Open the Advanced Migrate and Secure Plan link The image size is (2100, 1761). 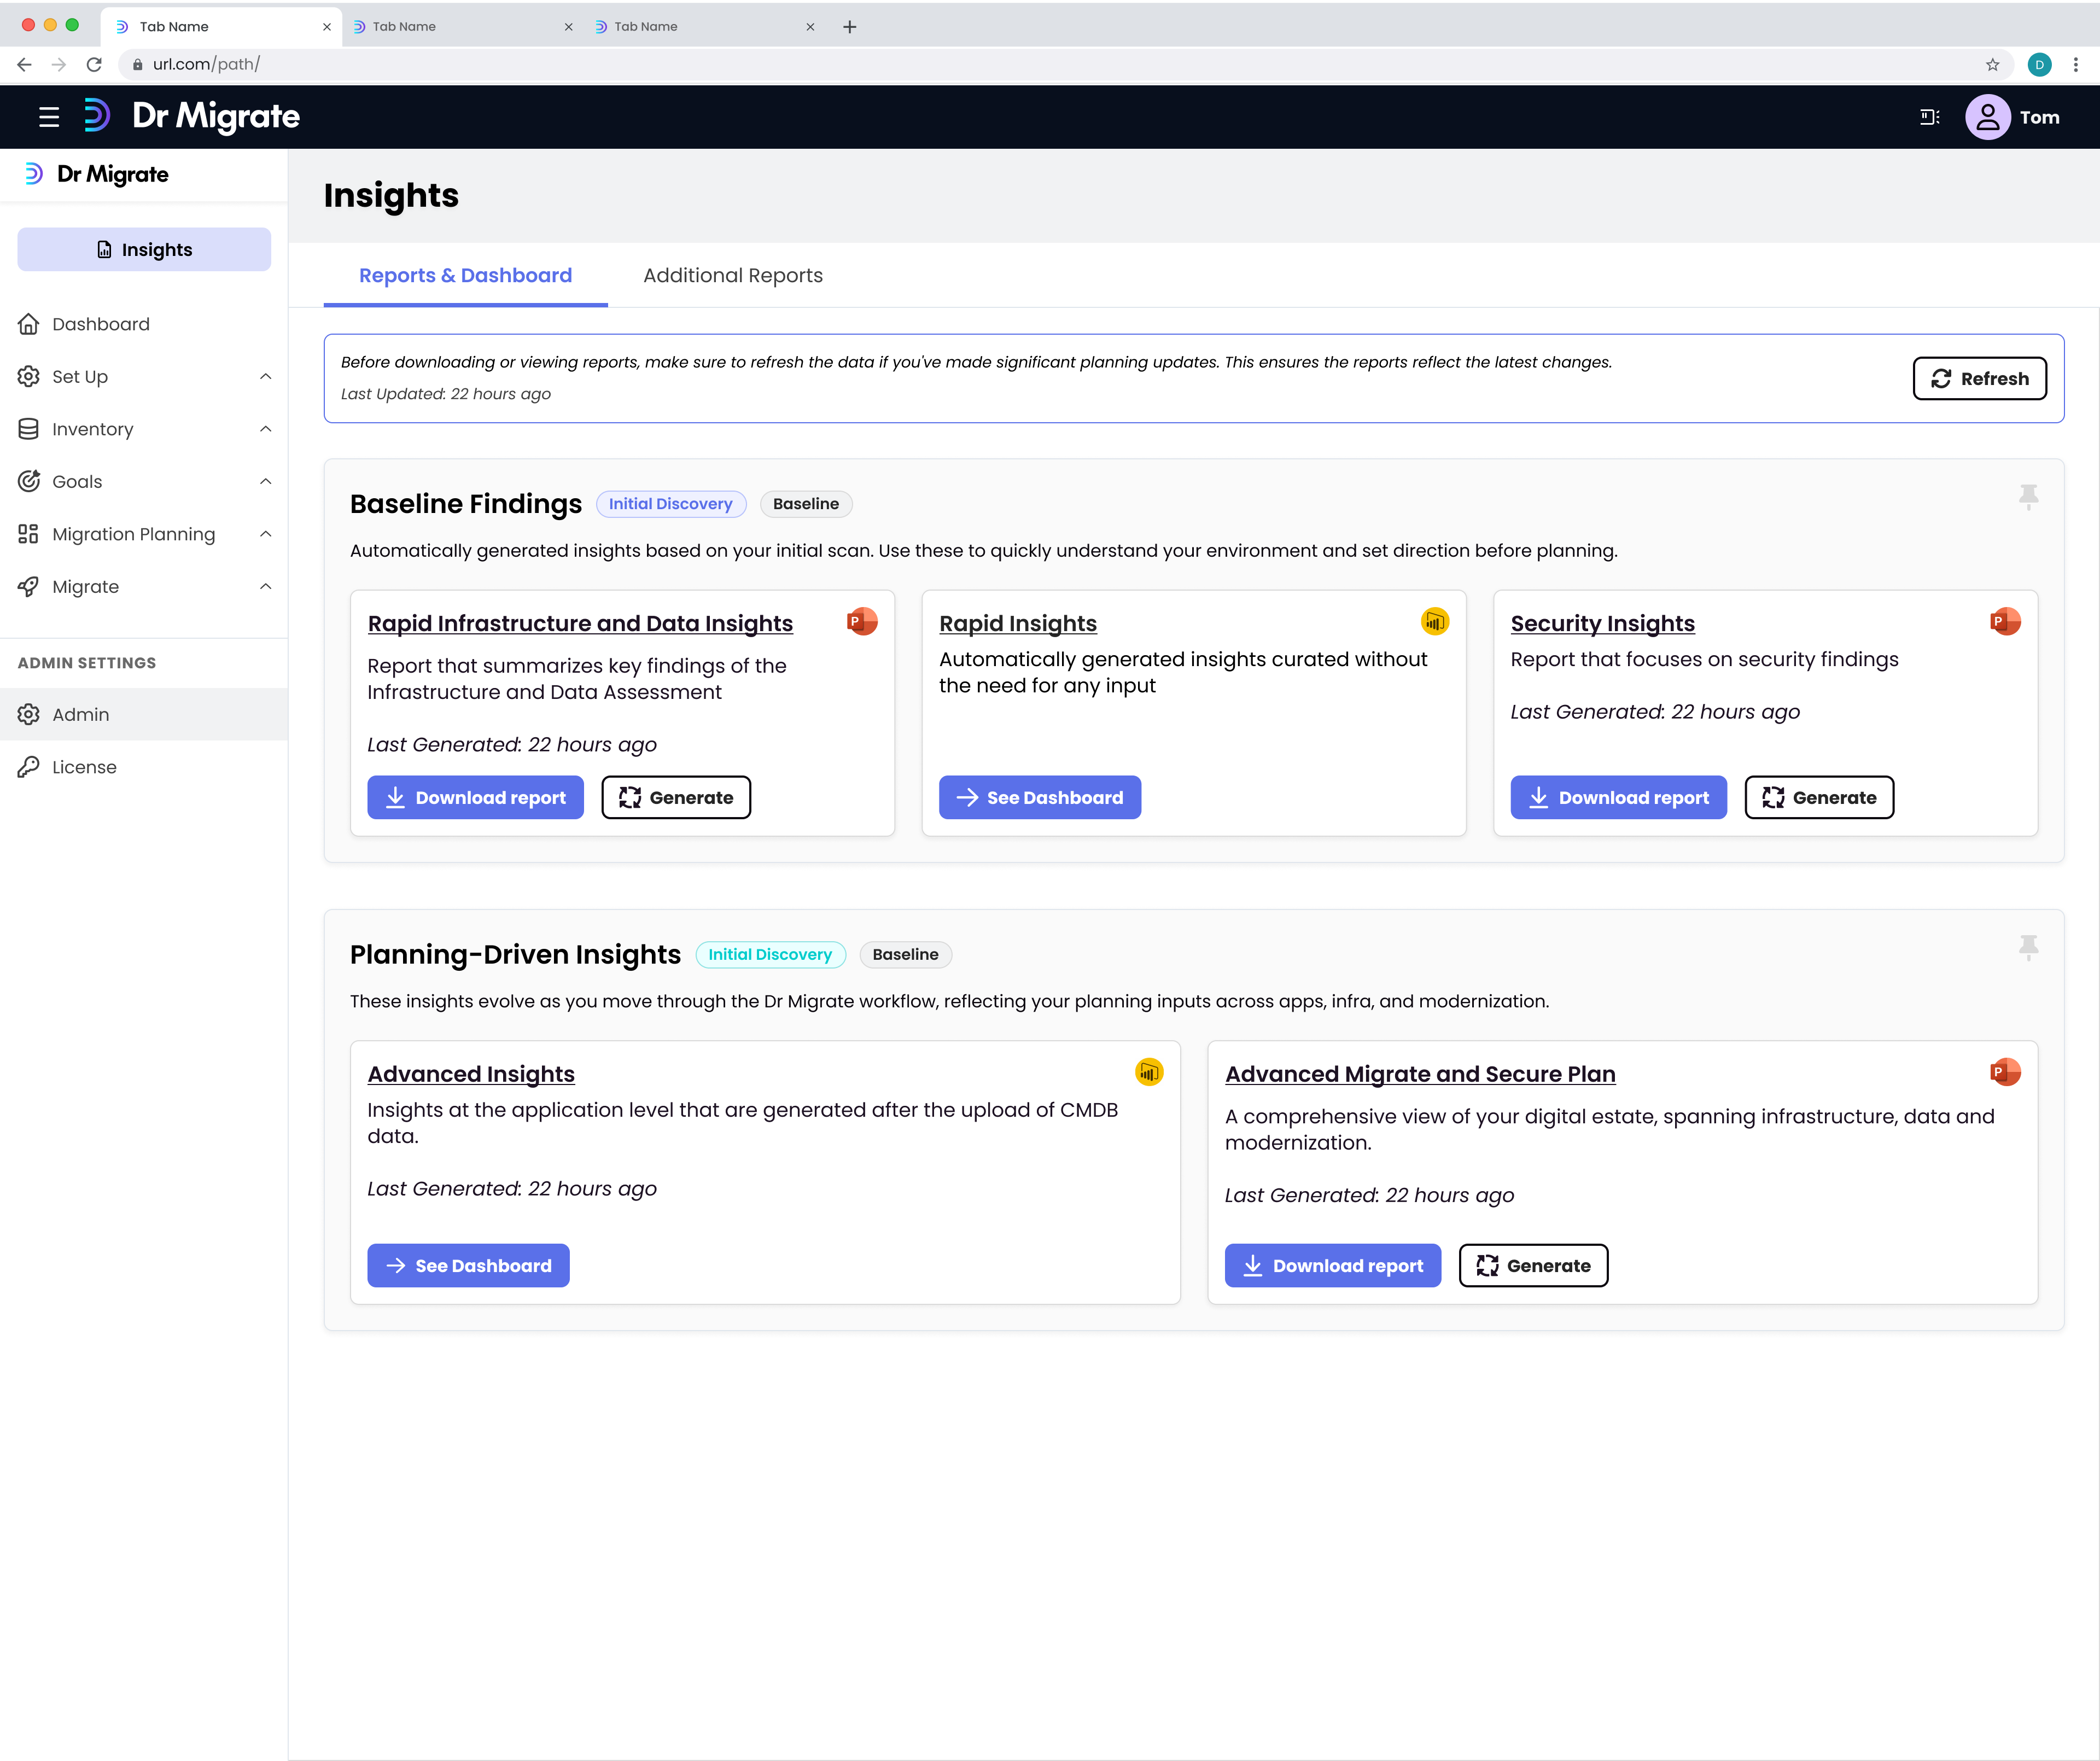1419,1074
